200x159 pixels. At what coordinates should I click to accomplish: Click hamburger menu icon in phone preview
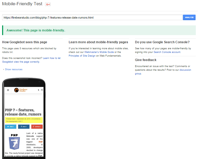click(8, 90)
